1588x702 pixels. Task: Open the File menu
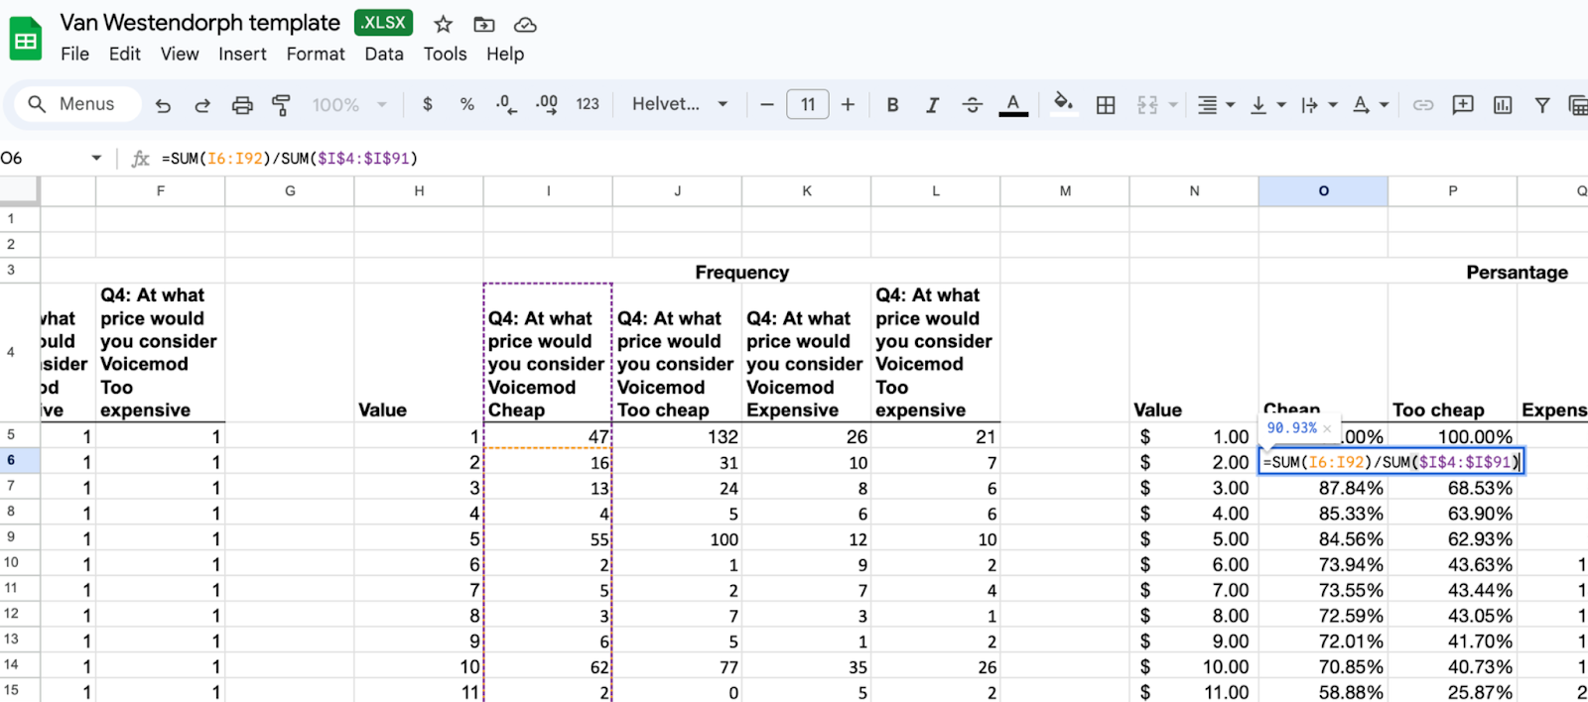74,54
